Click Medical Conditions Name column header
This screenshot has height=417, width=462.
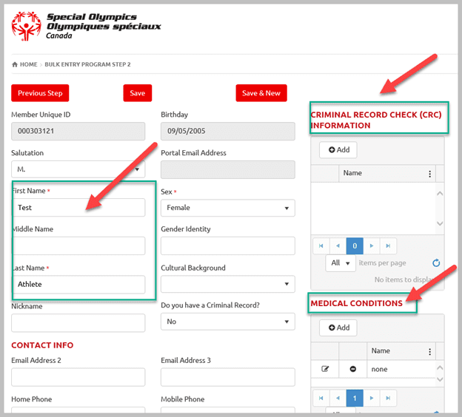(x=401, y=351)
